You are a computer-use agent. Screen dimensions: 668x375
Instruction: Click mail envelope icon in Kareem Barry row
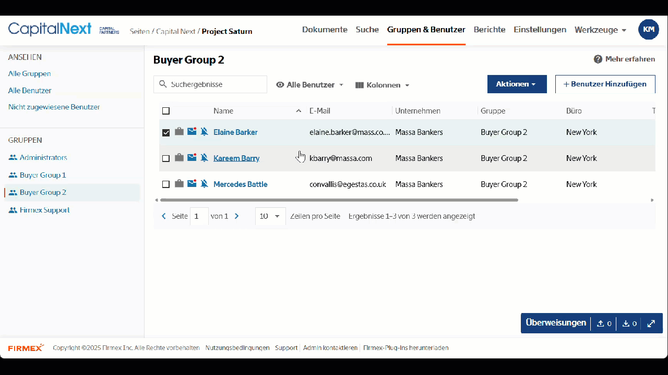(x=192, y=157)
